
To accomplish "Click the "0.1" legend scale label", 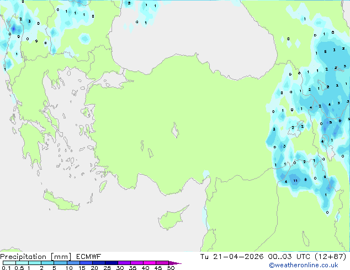I will point(6,268).
